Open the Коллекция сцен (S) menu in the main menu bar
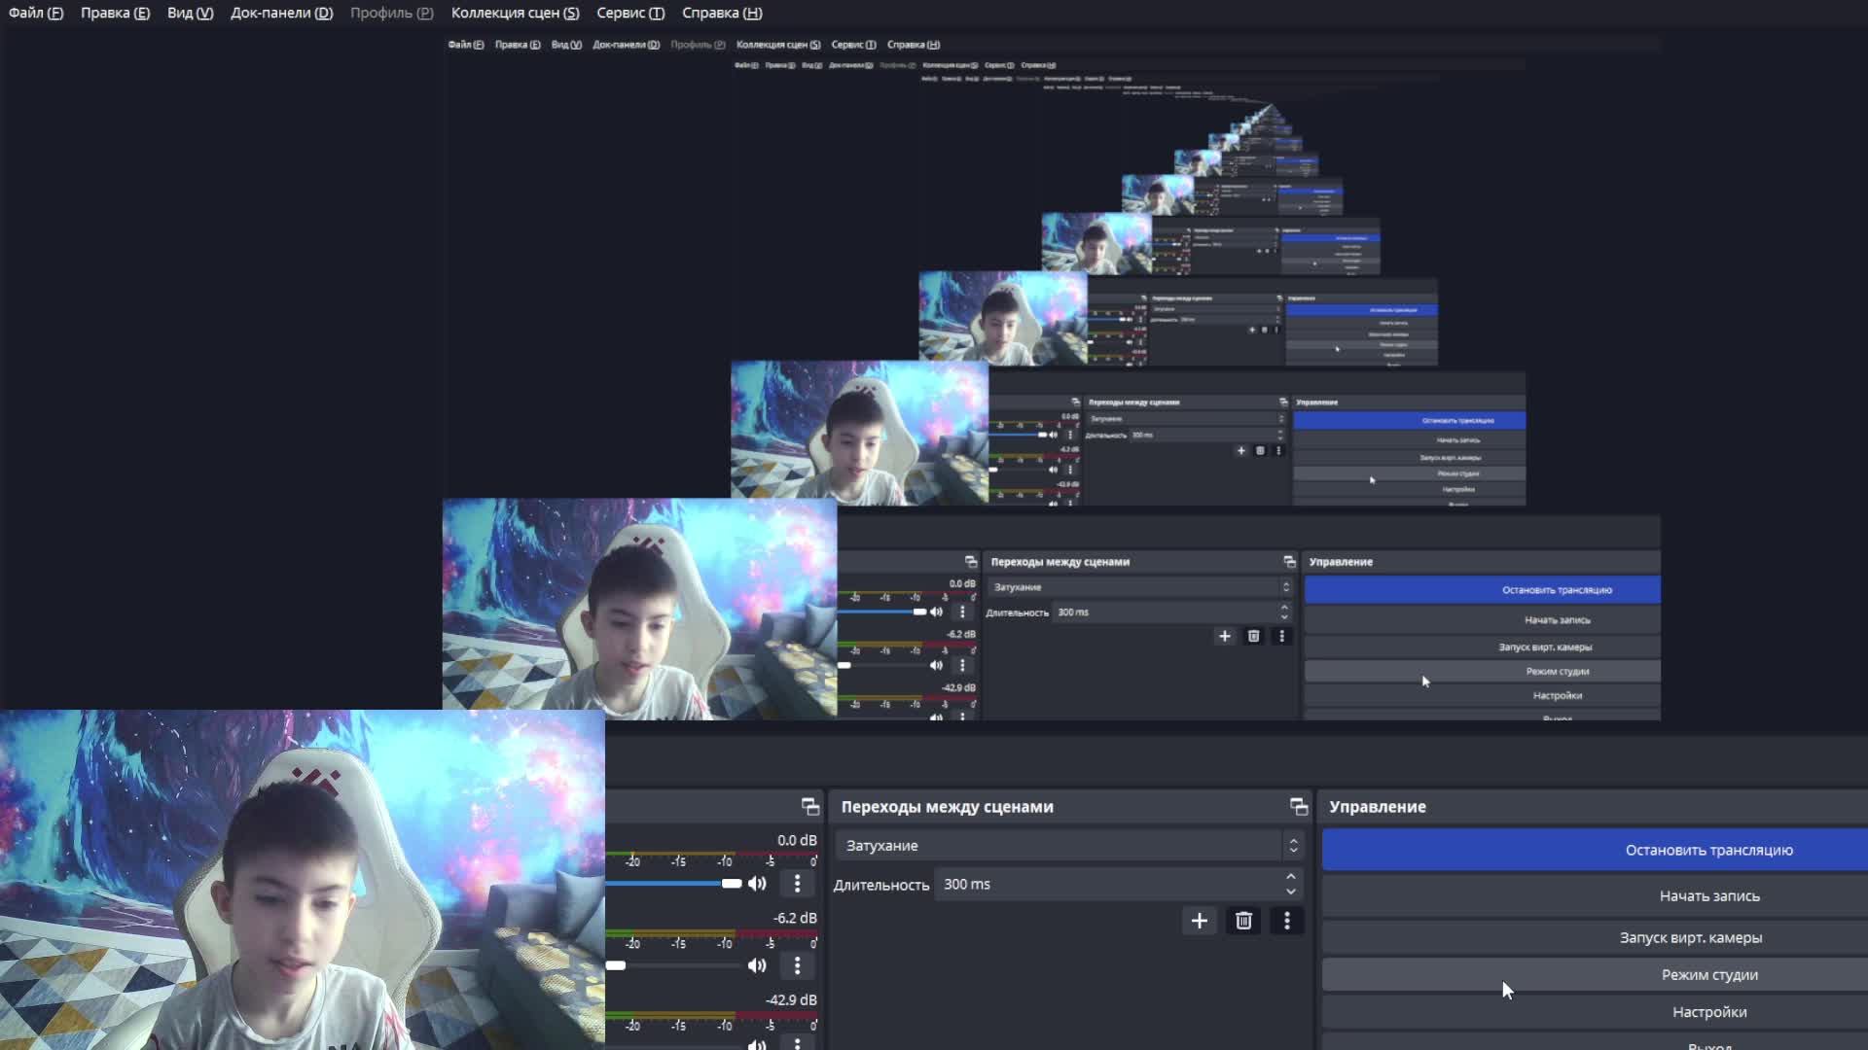This screenshot has width=1868, height=1050. click(x=515, y=13)
